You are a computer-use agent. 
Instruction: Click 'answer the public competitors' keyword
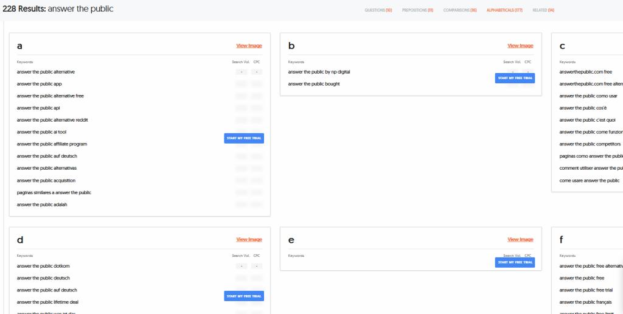point(590,144)
